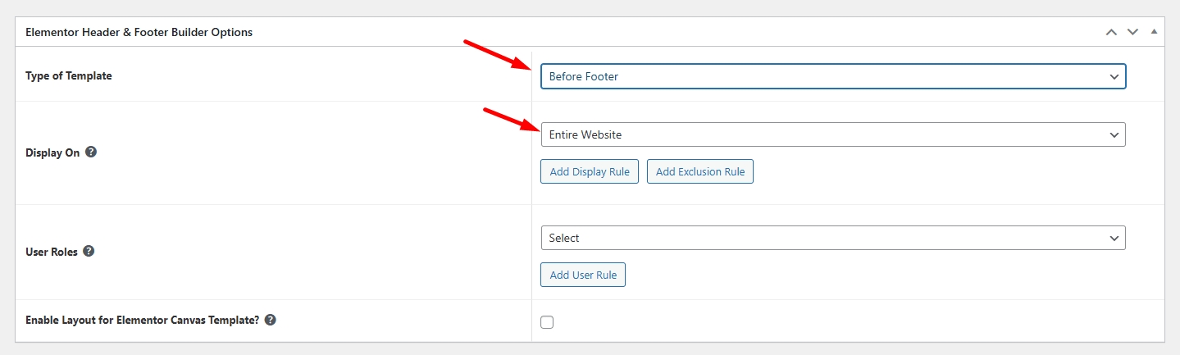
Task: Click the Display On label text
Action: coord(52,152)
